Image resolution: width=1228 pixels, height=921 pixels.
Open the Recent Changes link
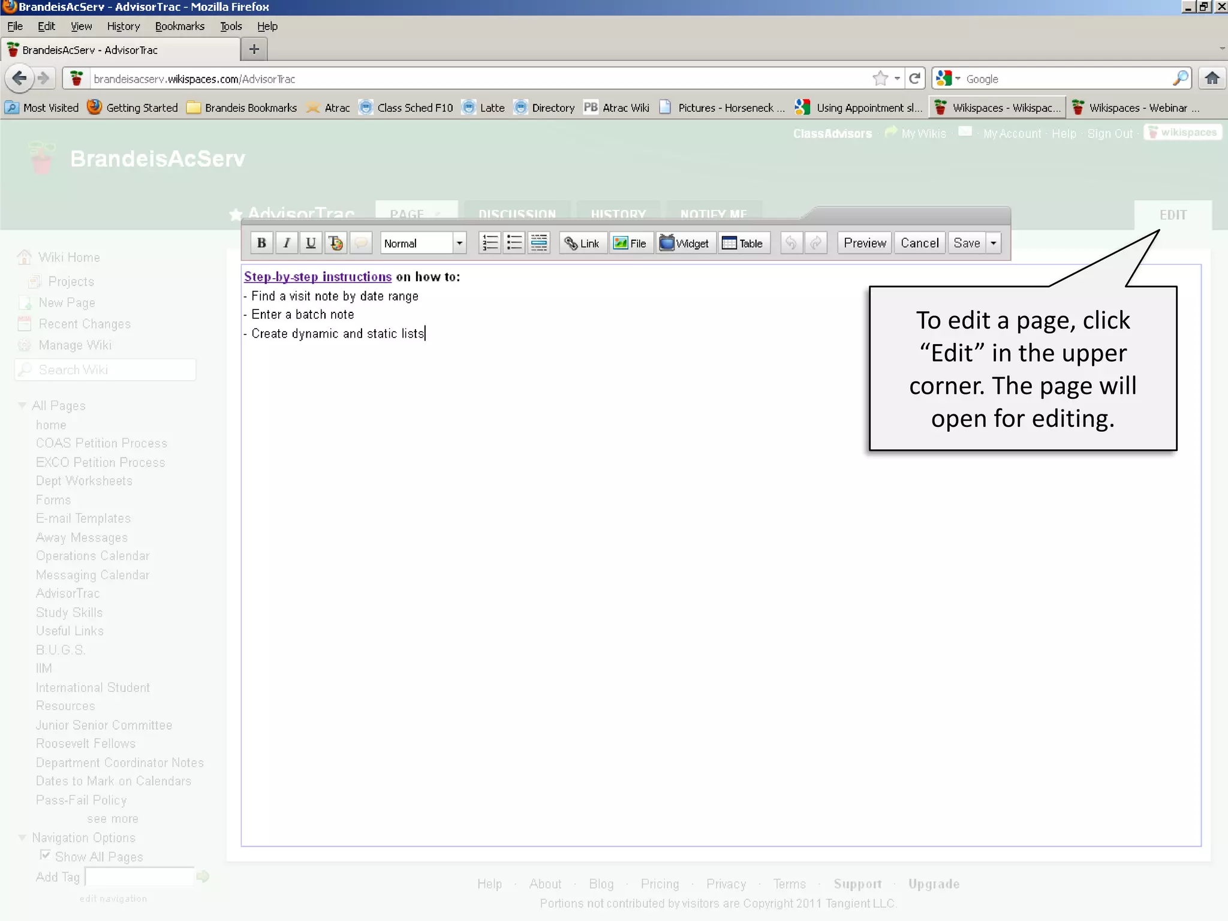pos(85,324)
